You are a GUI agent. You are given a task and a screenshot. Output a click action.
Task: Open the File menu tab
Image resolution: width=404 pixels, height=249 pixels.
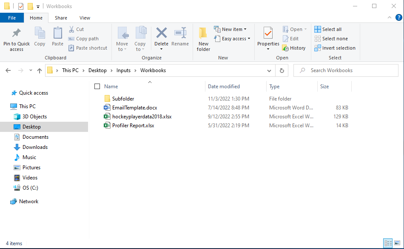click(12, 18)
